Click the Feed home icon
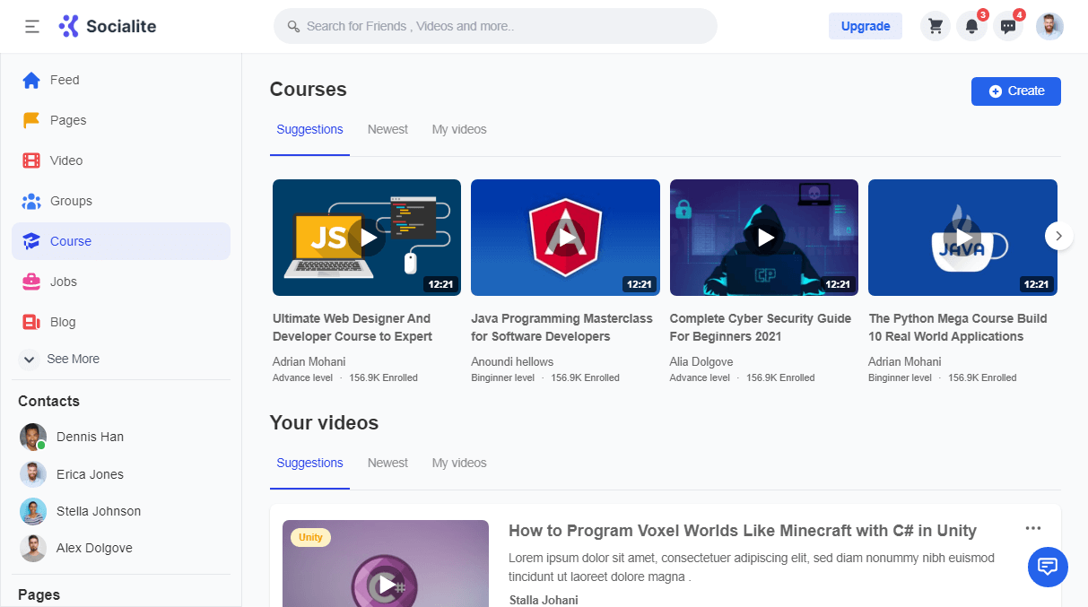 (x=31, y=80)
